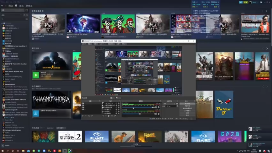Click the recent-activity clock filter icon
The width and height of the screenshot is (272, 153).
click(x=24, y=15)
